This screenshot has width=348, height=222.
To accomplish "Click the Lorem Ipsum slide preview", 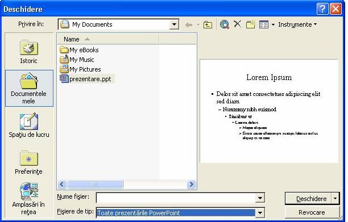I will [269, 111].
